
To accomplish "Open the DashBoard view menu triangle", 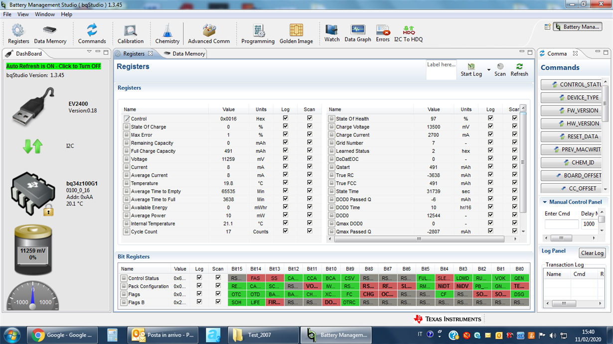I will (x=89, y=51).
